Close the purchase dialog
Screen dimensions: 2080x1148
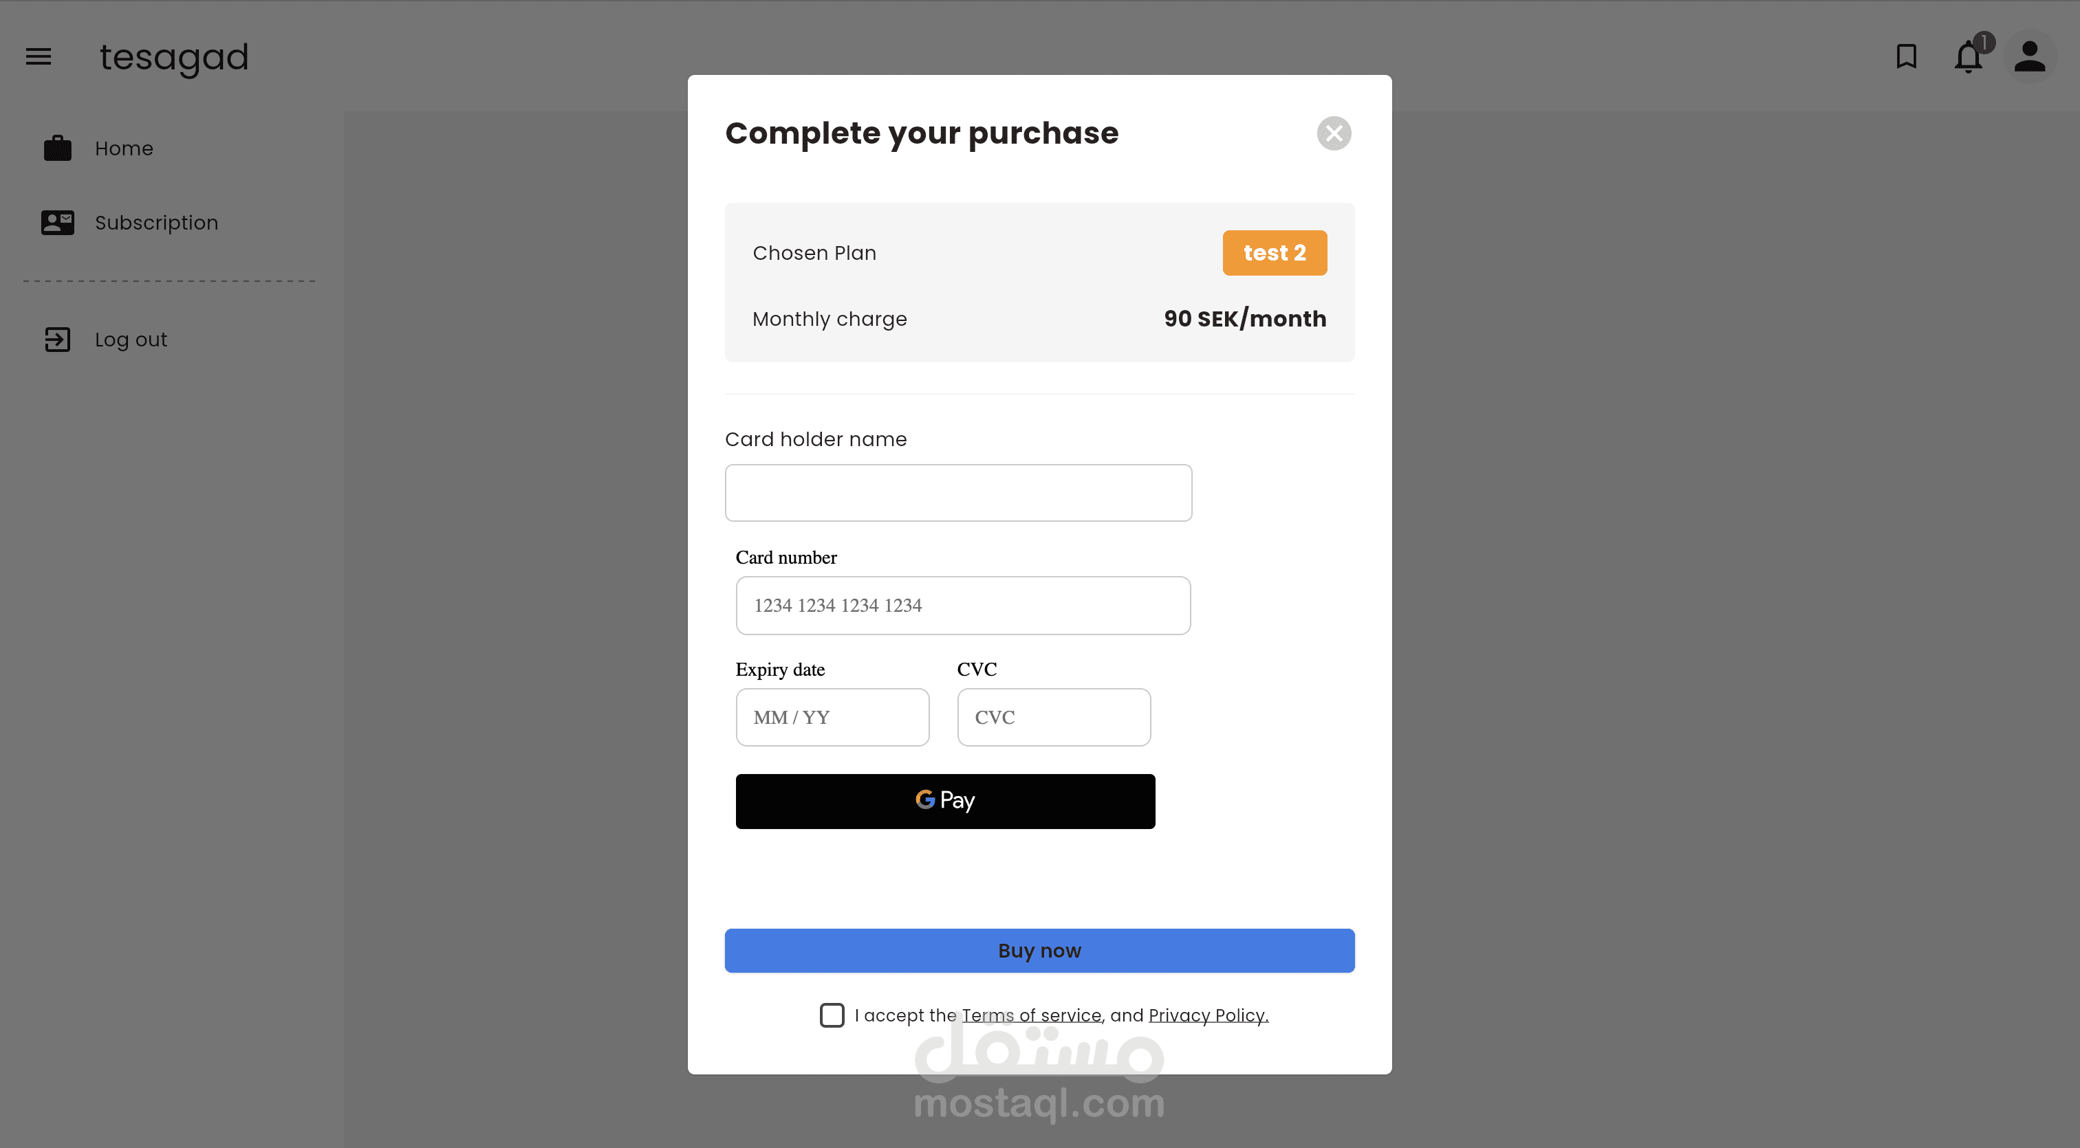[x=1334, y=133]
